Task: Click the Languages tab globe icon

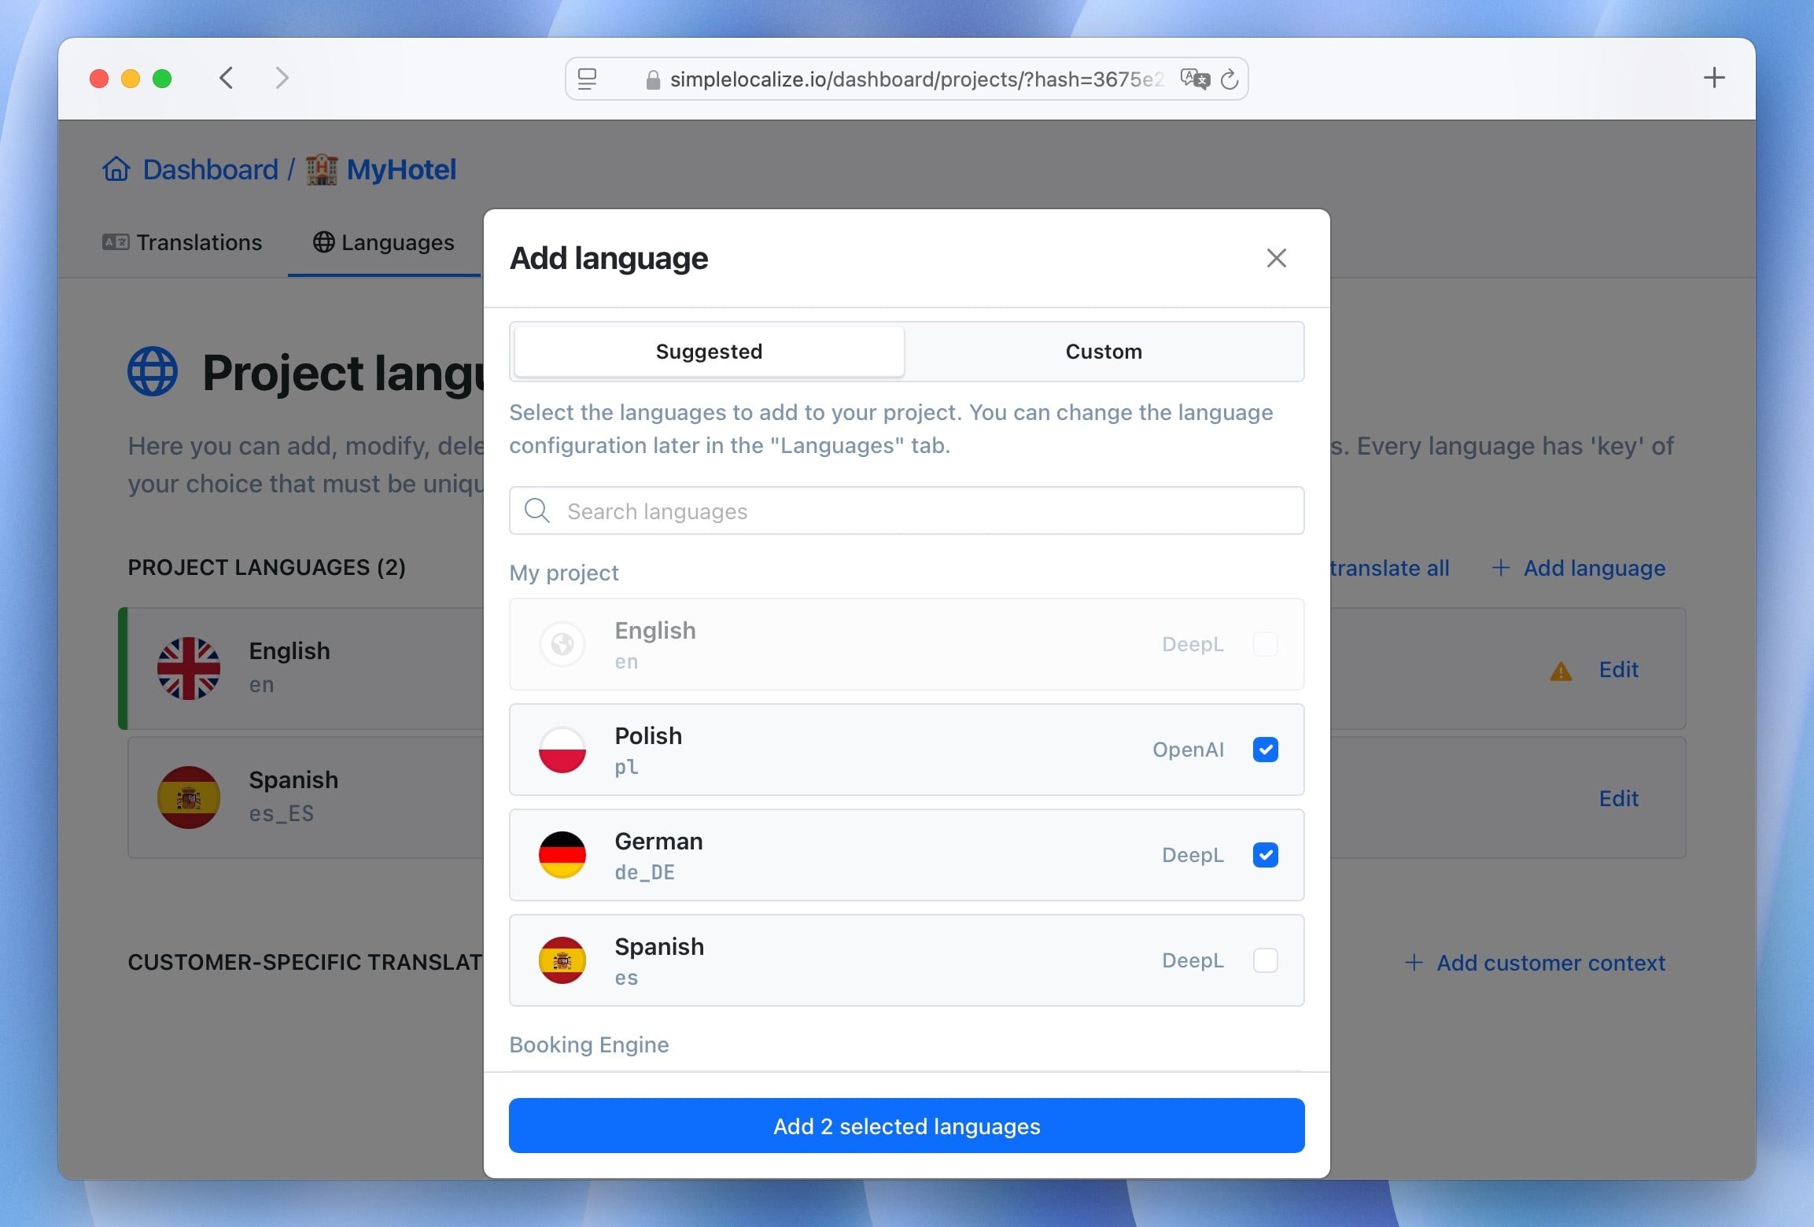Action: point(323,242)
